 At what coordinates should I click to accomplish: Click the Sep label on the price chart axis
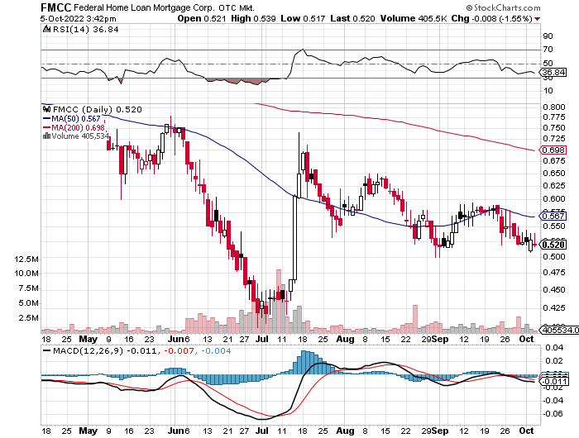coord(440,339)
